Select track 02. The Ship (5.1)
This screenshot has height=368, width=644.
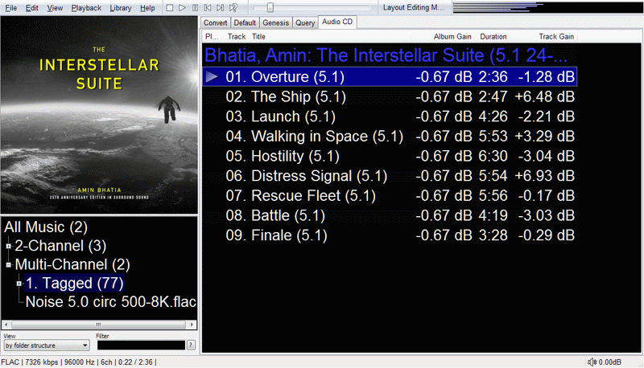coord(390,96)
